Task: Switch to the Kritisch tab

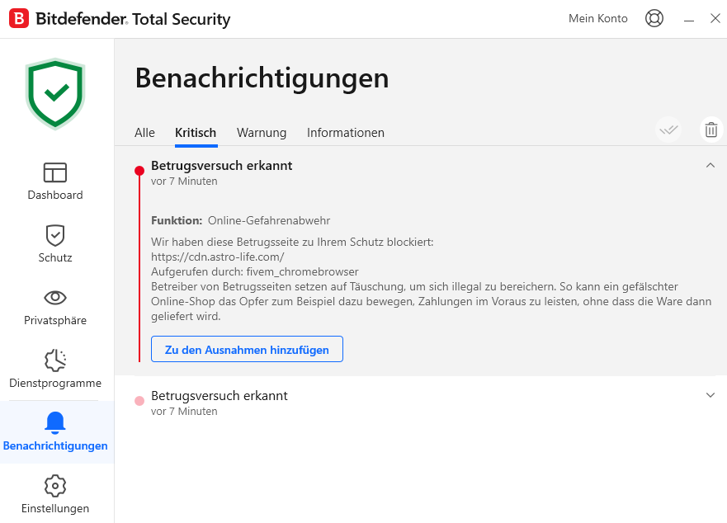Action: 196,133
